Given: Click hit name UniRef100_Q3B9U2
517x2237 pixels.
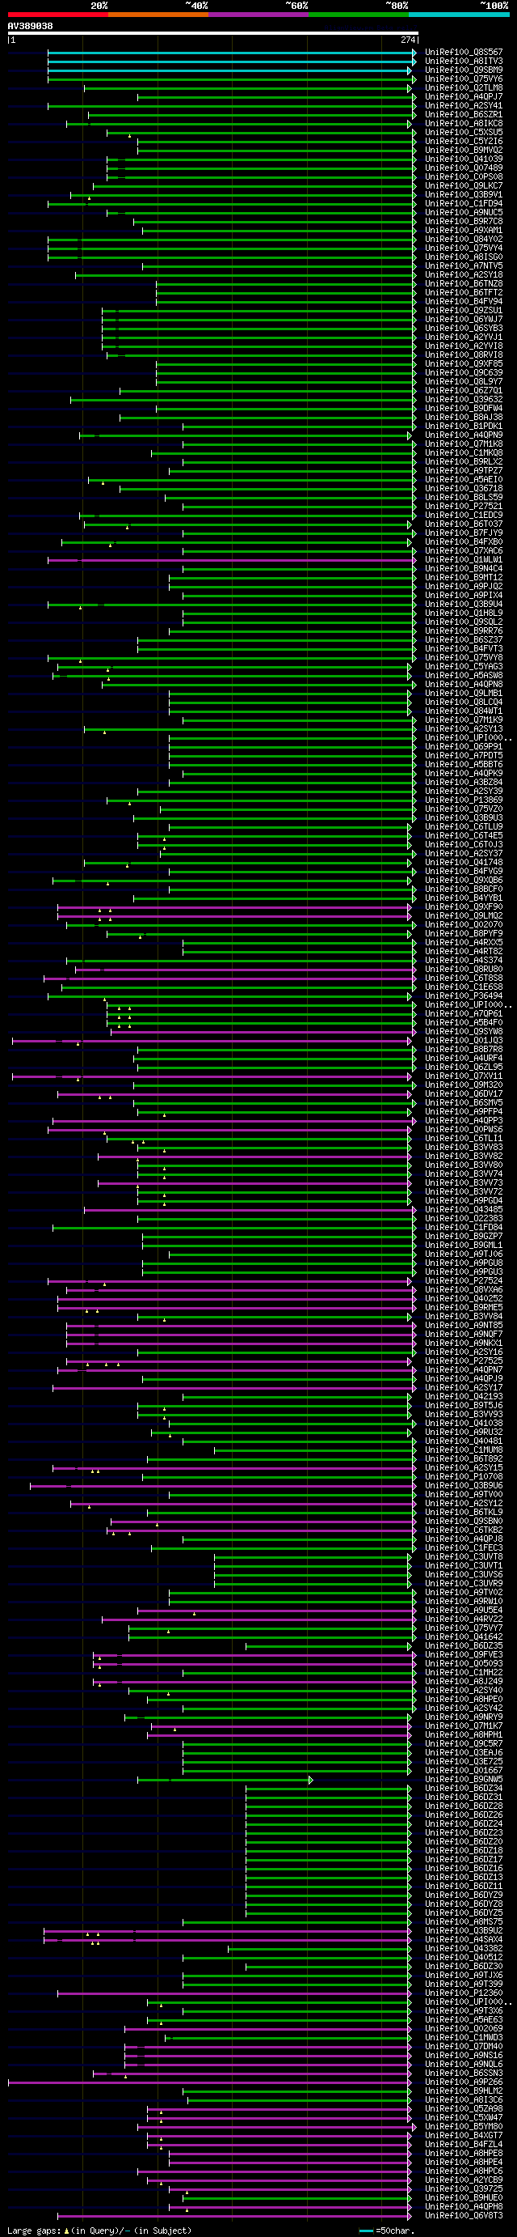Looking at the screenshot, I should click(464, 1931).
